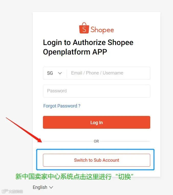Click the green Chinese annotation text
Image resolution: width=173 pixels, height=195 pixels.
(74, 177)
